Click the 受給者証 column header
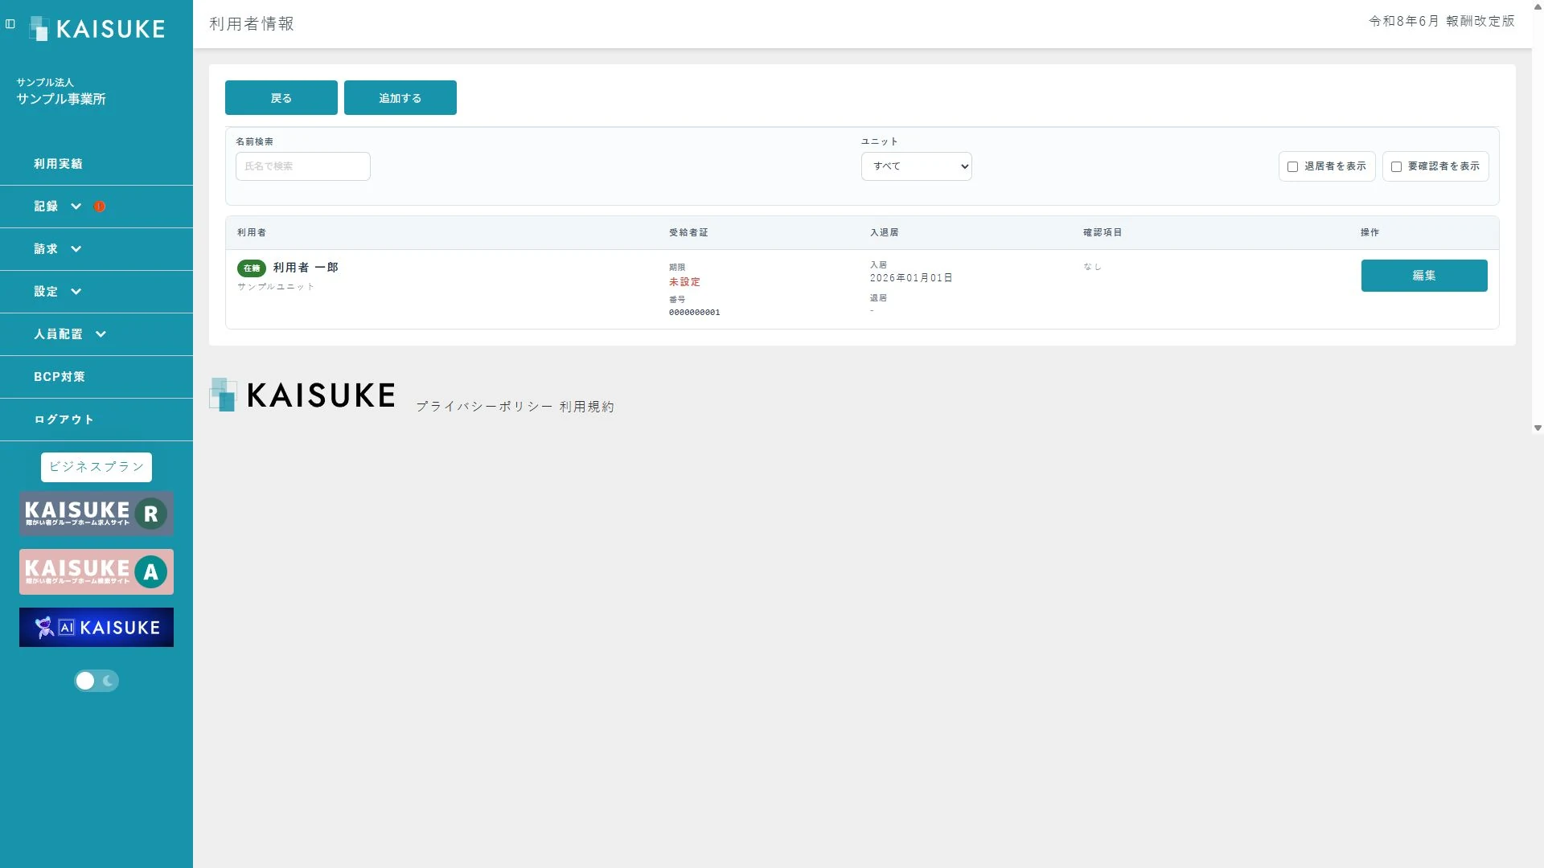The height and width of the screenshot is (868, 1544). [x=688, y=233]
